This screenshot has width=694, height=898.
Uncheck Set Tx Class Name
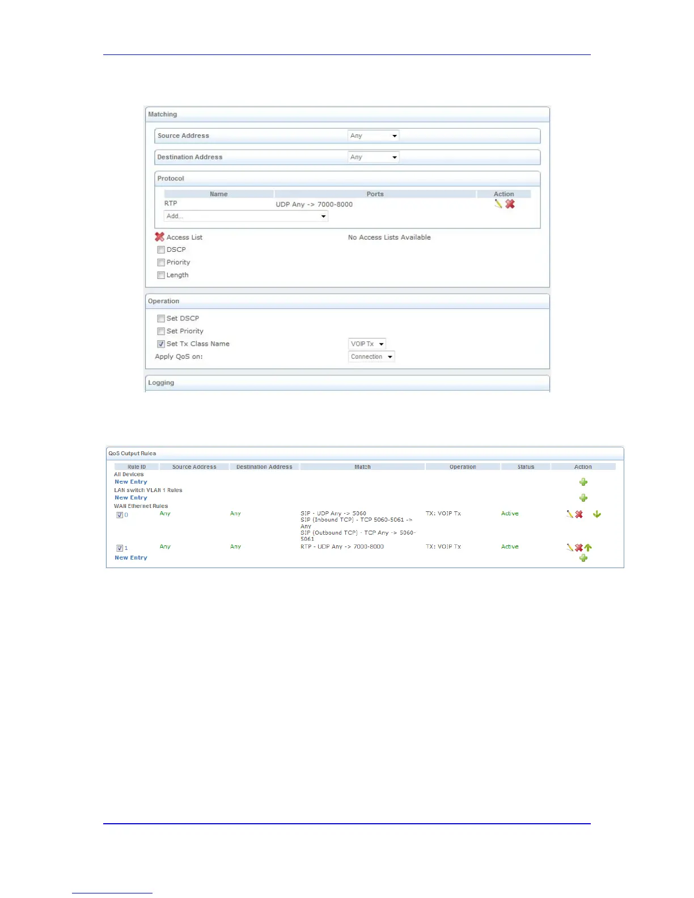pyautogui.click(x=161, y=344)
